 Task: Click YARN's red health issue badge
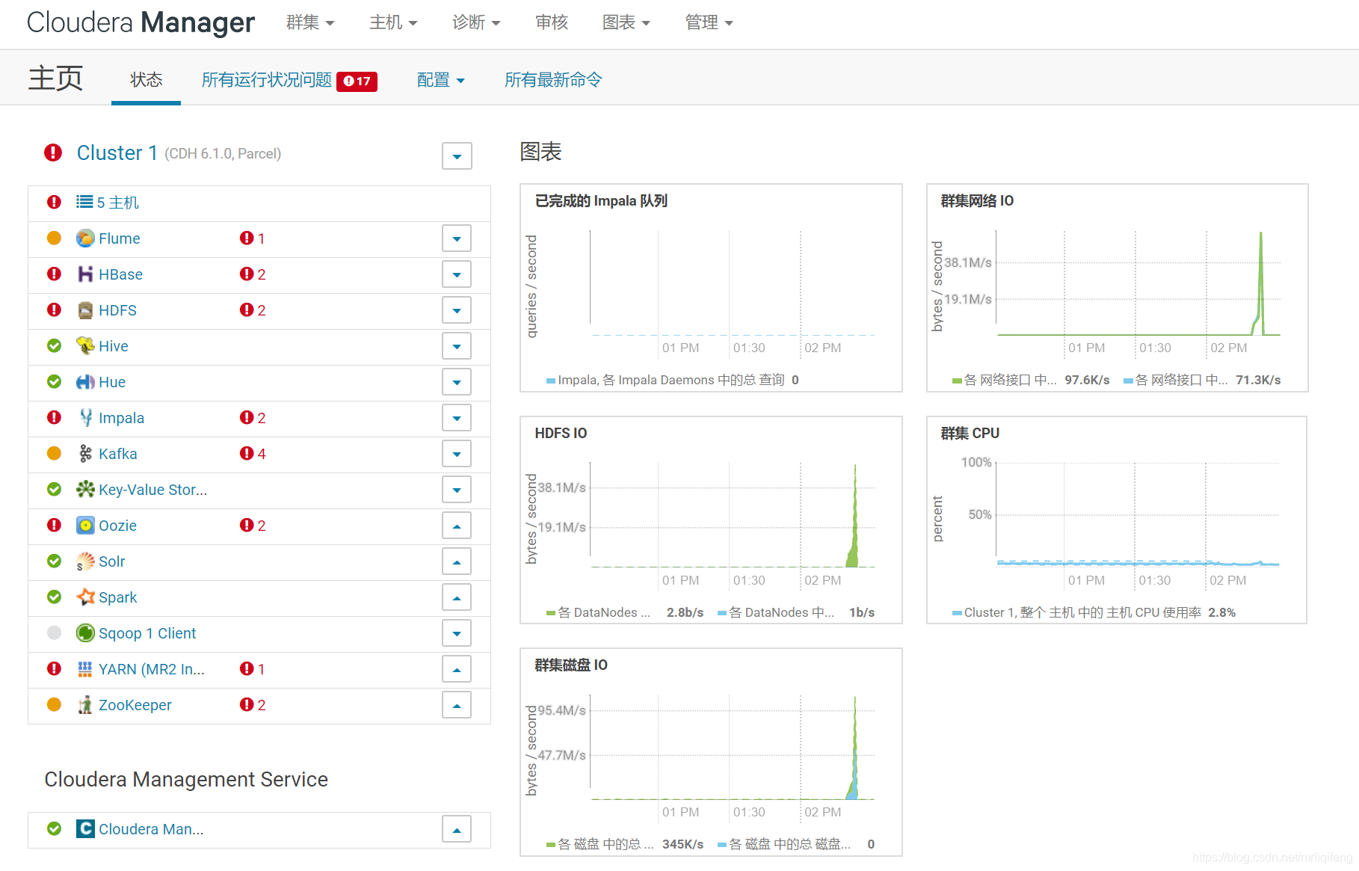pyautogui.click(x=253, y=669)
